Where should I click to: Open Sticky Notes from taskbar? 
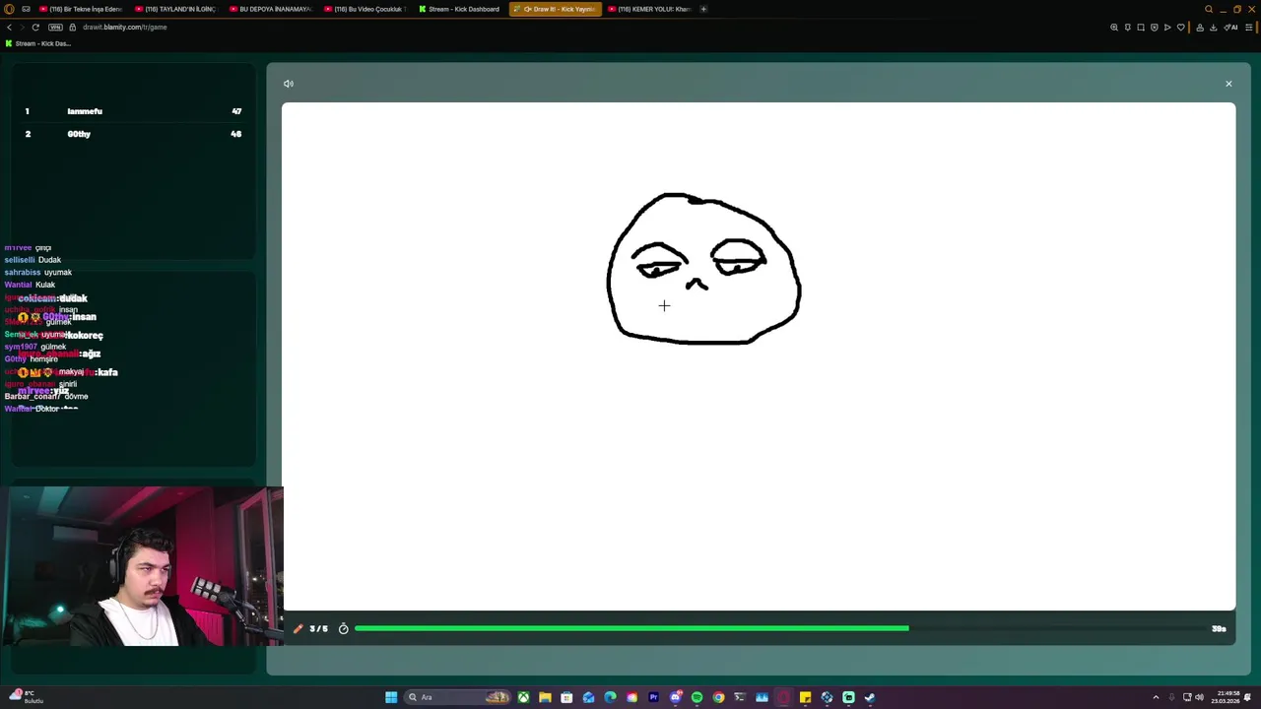pos(805,697)
